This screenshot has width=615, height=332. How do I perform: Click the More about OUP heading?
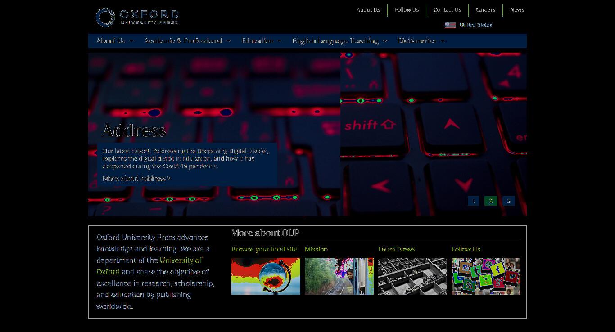[265, 233]
